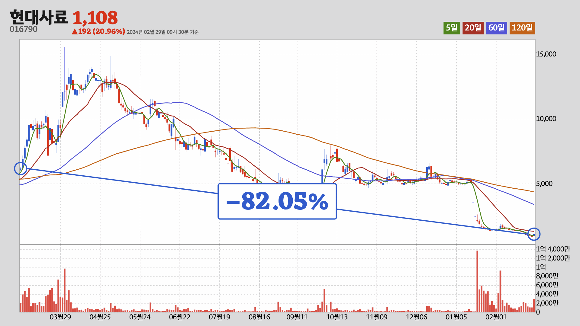
Task: Click the 8,000만 volume axis label
Action: (547, 276)
